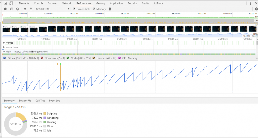
Task: Switch to the Call Tree tab
Action: 40,101
